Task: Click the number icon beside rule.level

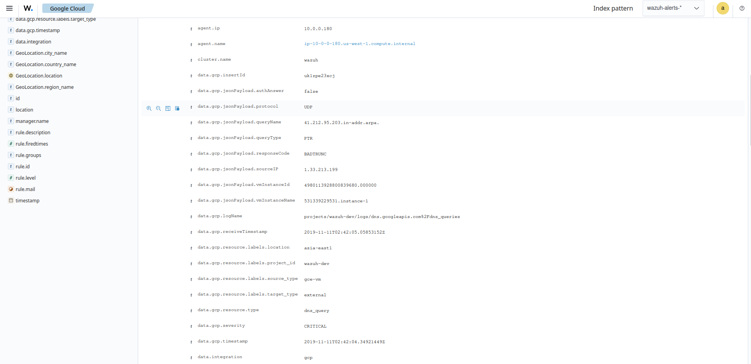Action: (x=10, y=178)
